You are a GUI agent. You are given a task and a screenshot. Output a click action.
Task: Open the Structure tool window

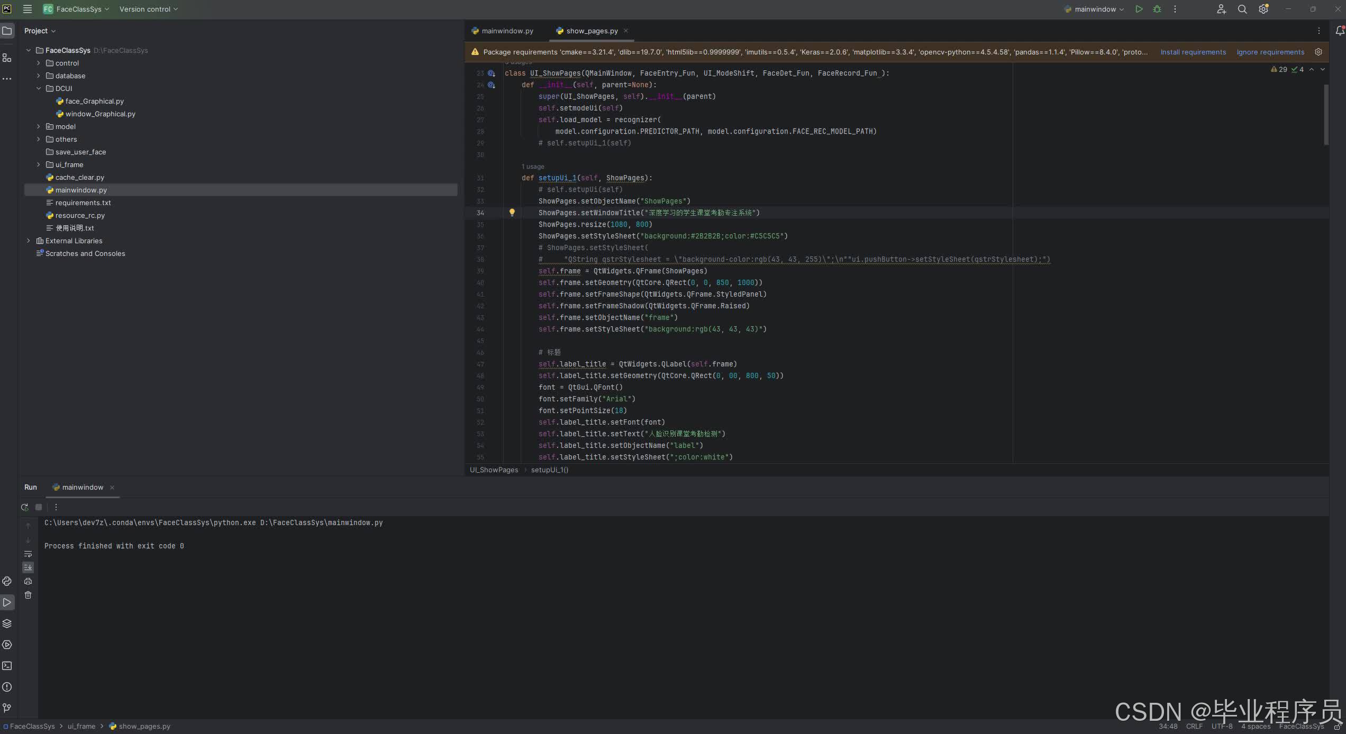click(7, 58)
